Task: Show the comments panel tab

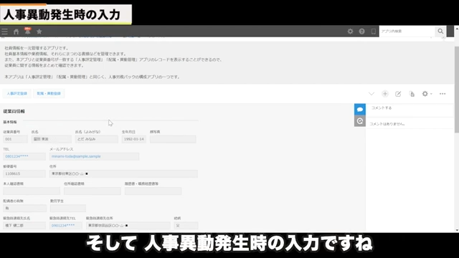Action: pos(360,110)
